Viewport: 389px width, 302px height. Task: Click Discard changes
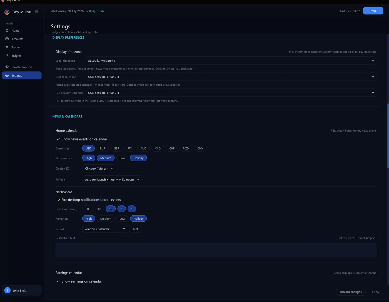351,292
